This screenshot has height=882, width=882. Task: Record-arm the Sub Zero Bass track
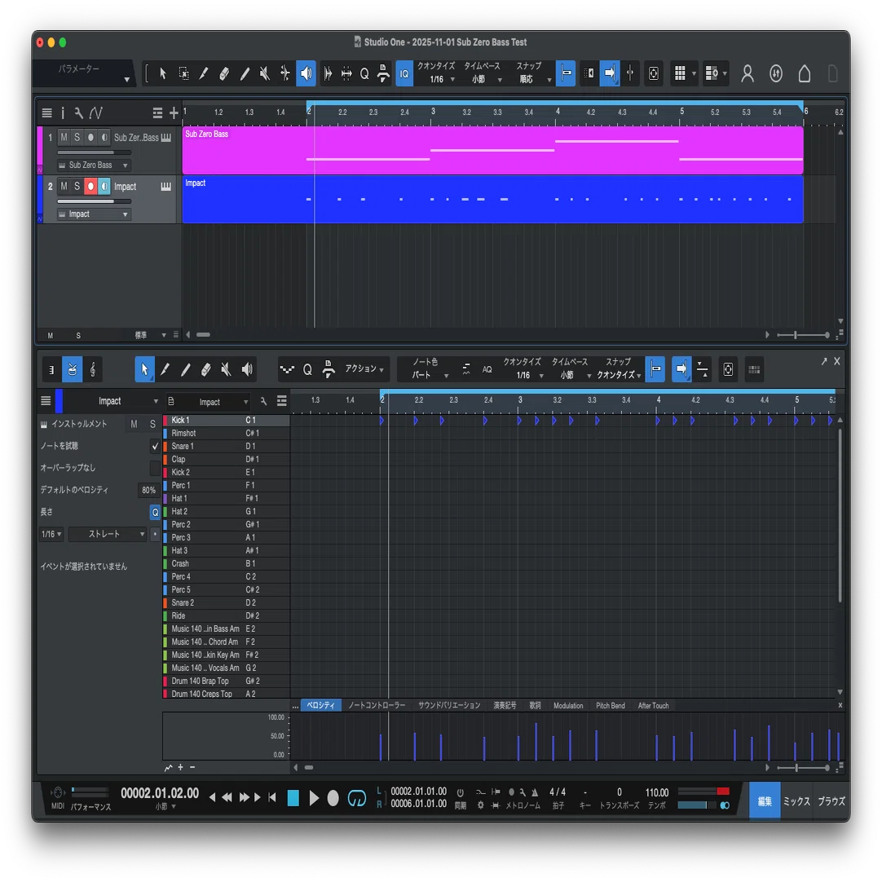coord(90,137)
